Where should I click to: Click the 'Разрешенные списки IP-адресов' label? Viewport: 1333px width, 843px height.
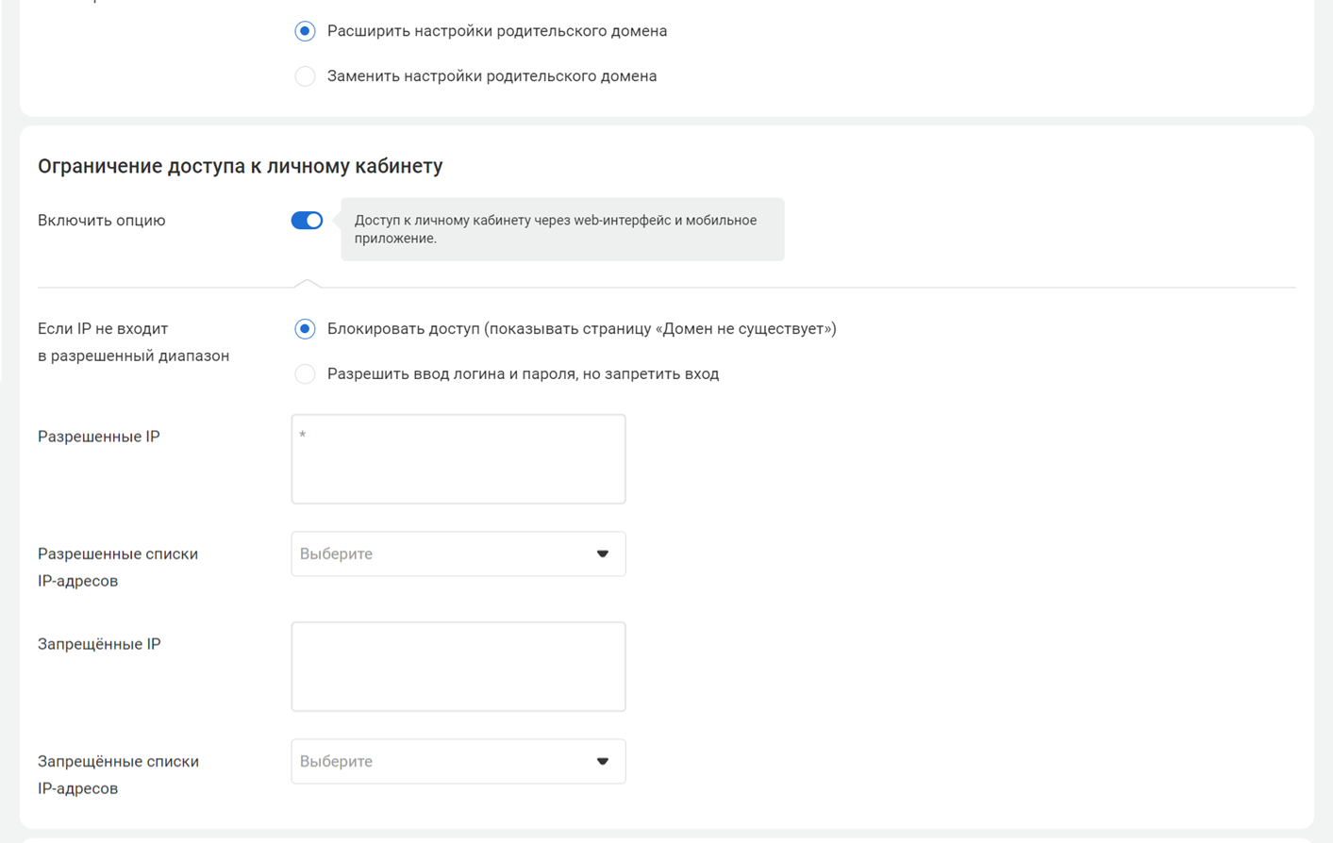point(117,567)
